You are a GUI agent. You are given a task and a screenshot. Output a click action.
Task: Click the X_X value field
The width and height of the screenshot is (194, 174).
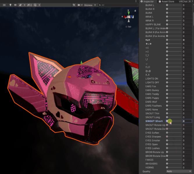tap(187, 75)
